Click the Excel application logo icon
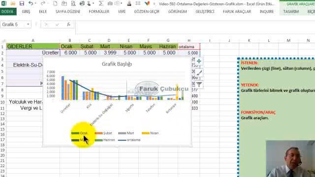This screenshot has height=177, width=315. 4,3
